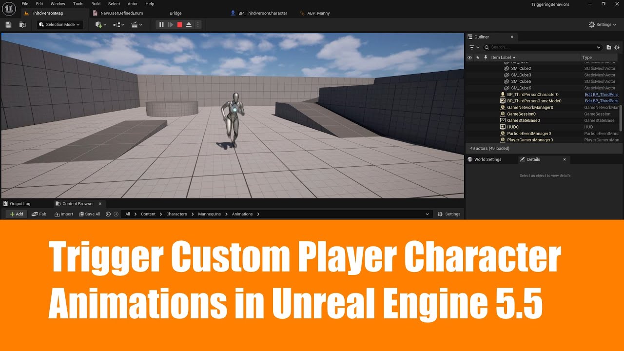
Task: Click the Outliner new folder icon
Action: [609, 47]
